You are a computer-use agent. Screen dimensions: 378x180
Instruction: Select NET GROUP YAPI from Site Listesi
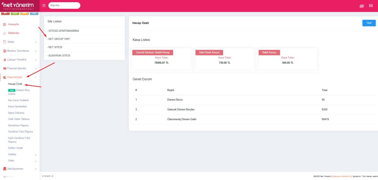coord(59,39)
